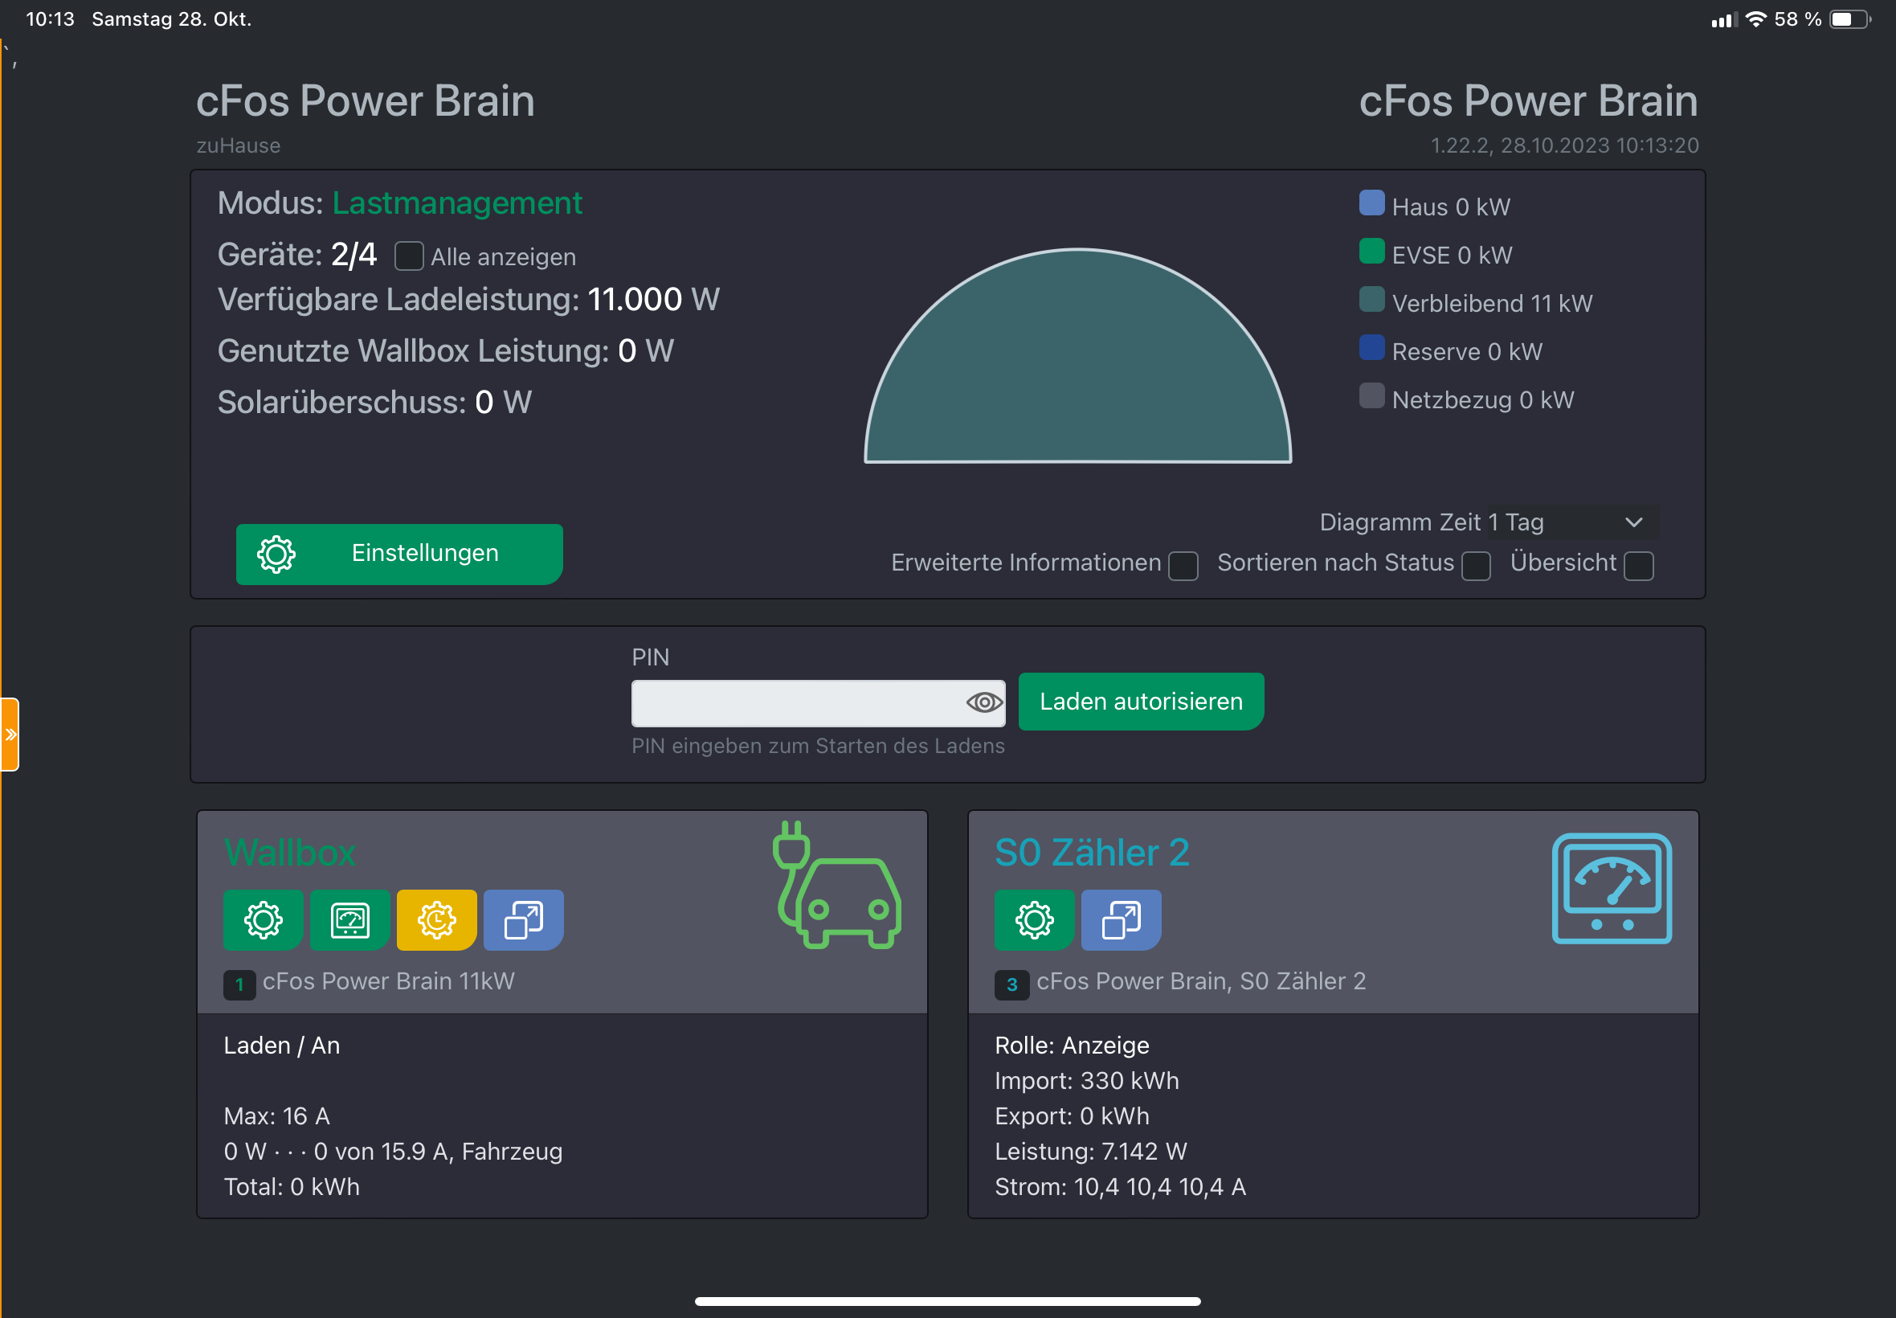
Task: Click Solarüberschuss 0 W text
Action: 374,402
